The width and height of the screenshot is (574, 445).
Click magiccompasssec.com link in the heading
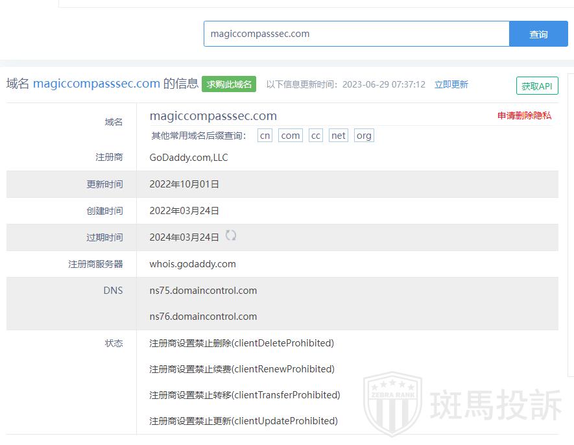click(97, 84)
